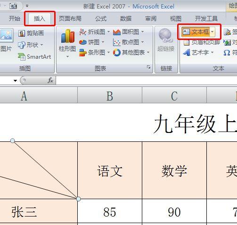The image size is (237, 225).
Task: Expand the 条形图 dropdown arrow
Action: [x=109, y=52]
